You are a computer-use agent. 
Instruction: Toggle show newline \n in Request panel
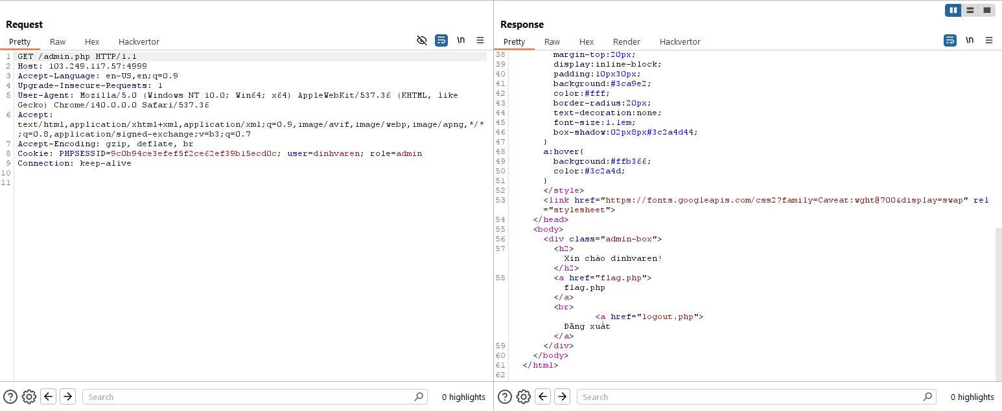pyautogui.click(x=461, y=40)
